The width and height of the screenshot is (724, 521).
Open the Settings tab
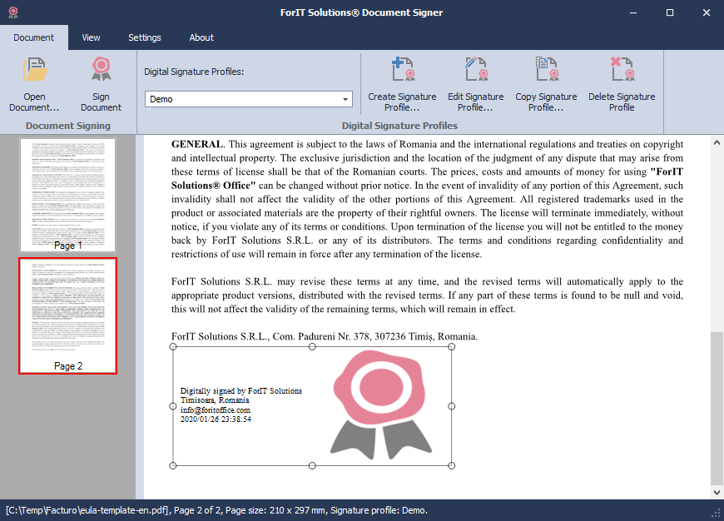(x=145, y=37)
